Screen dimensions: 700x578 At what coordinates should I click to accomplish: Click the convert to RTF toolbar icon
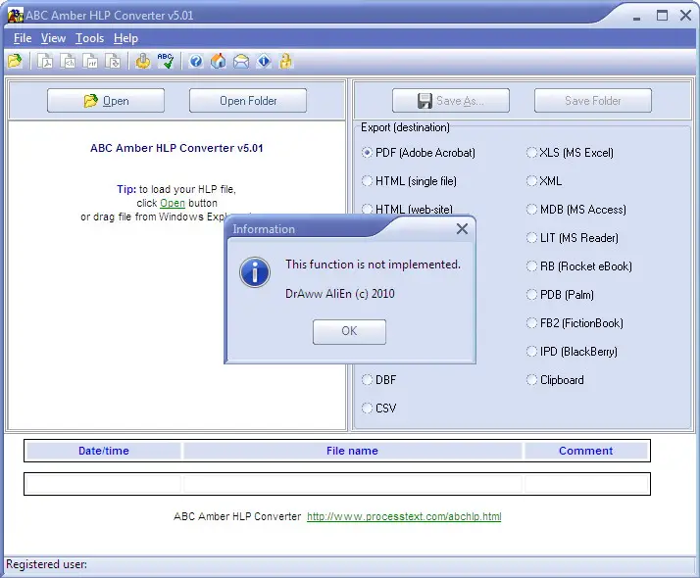[x=90, y=61]
